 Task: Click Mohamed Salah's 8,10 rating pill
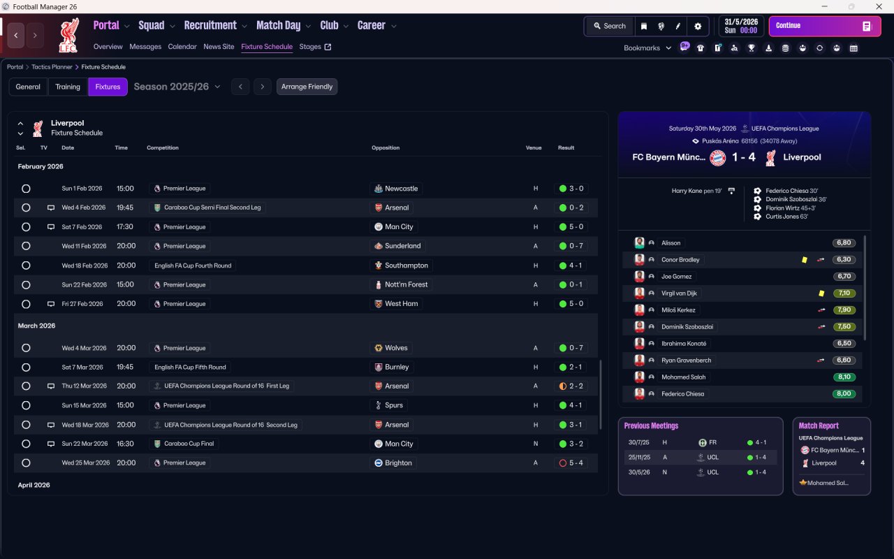coord(844,377)
